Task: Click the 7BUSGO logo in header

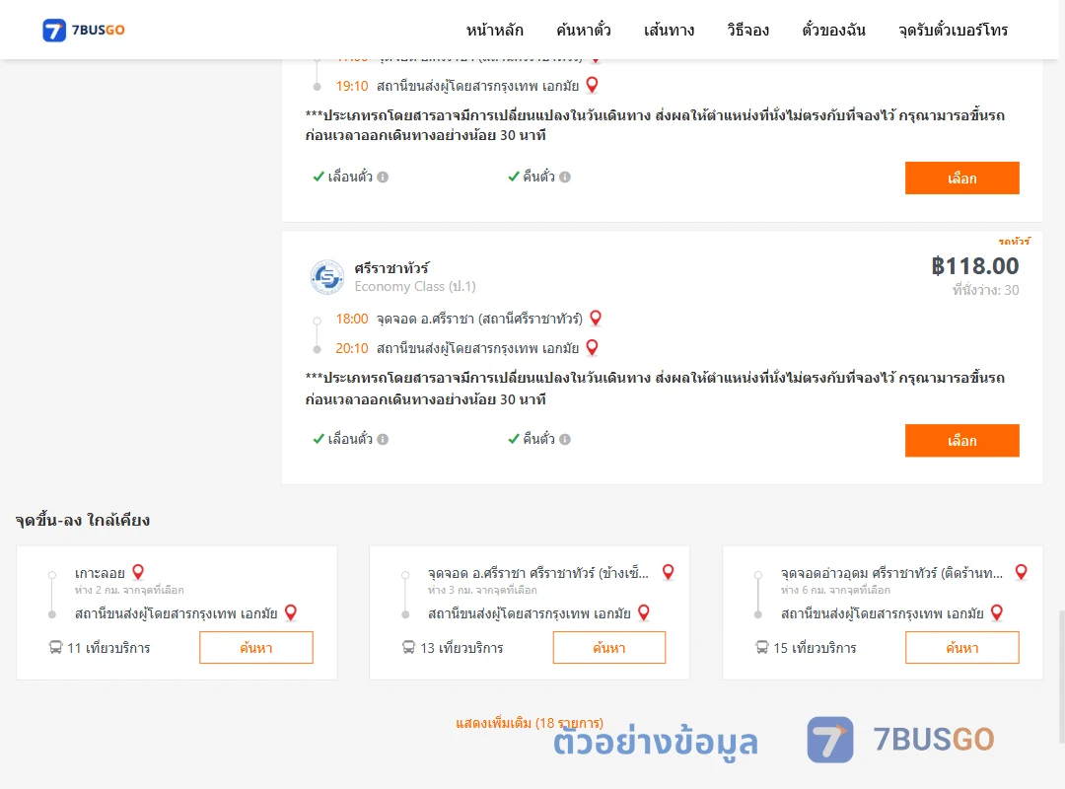Action: click(x=84, y=30)
